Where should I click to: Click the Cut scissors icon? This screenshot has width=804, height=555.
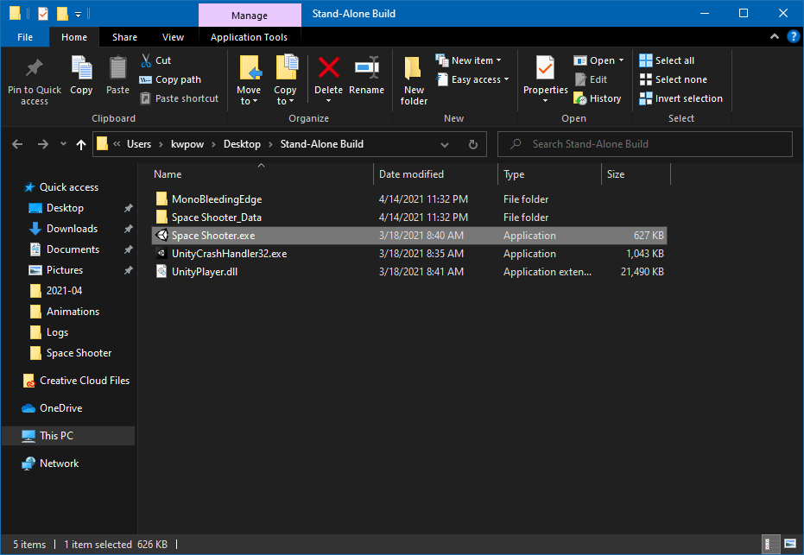[x=146, y=60]
